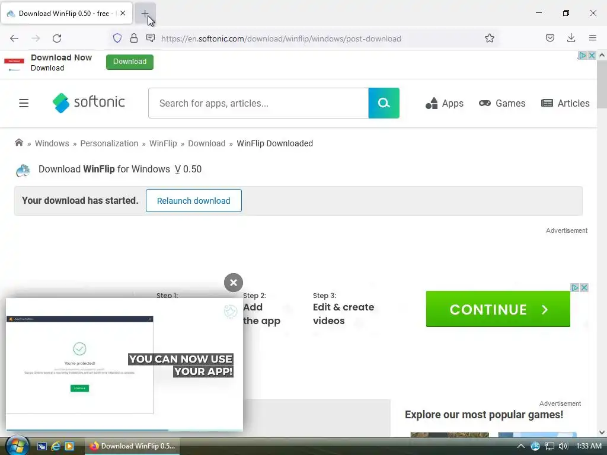Open the Firefox application menu
The height and width of the screenshot is (455, 607).
coord(593,38)
